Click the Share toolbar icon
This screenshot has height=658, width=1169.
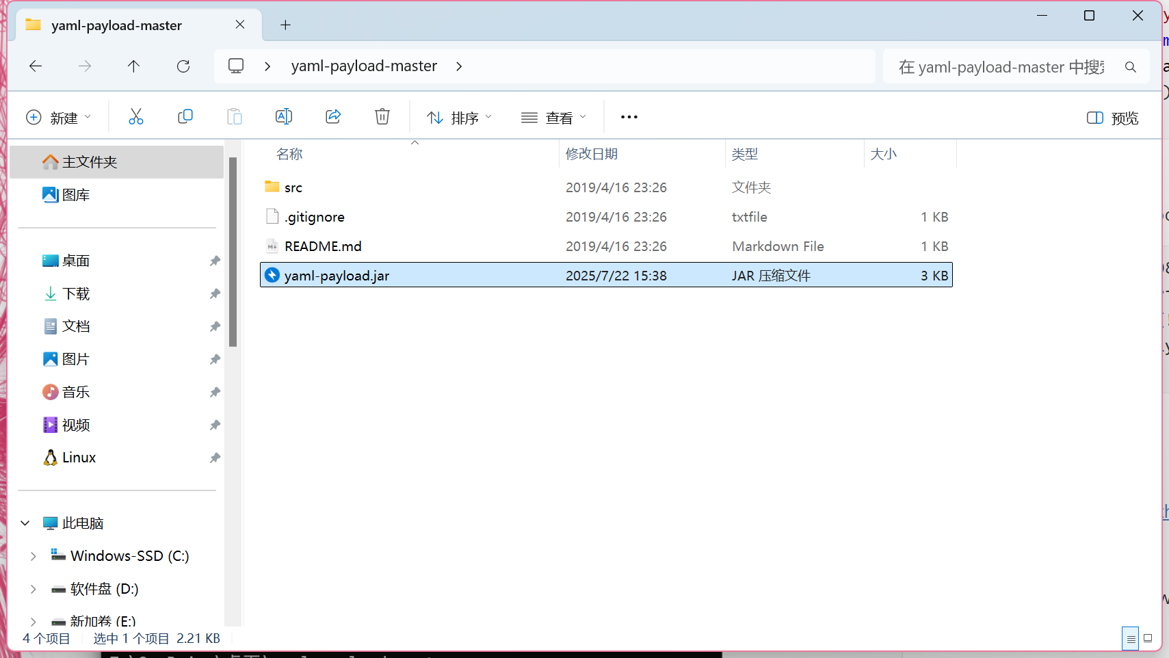(333, 117)
